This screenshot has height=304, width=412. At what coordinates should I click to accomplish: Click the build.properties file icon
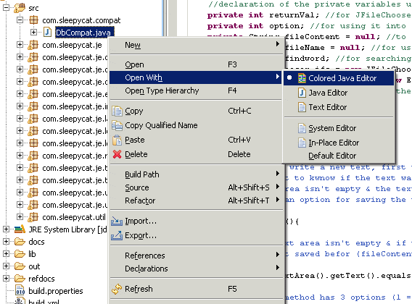[x=20, y=291]
